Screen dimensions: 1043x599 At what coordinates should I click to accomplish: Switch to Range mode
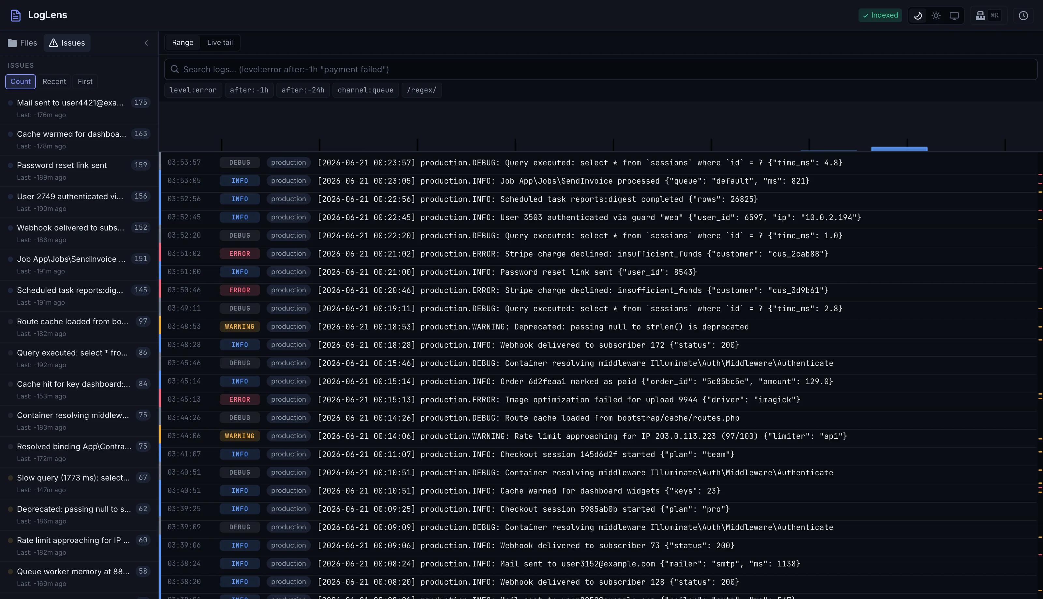pos(183,42)
